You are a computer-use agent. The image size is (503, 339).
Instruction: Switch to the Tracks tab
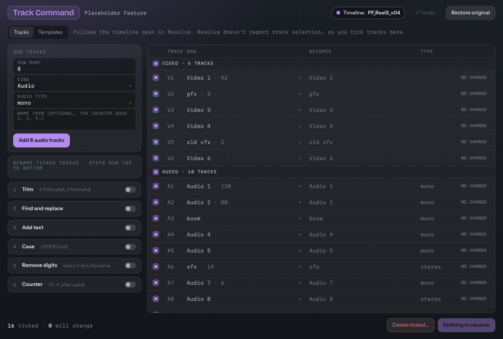click(x=22, y=32)
